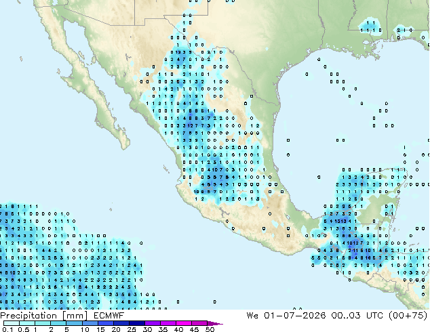This screenshot has height=332, width=430.
Task: Click the '(00+75)' forecast offset text
Action: [408, 316]
